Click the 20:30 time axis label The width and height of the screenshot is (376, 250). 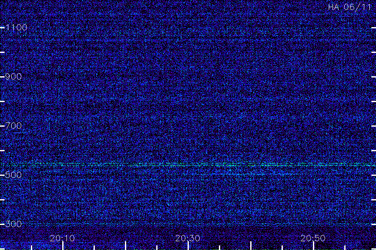point(188,238)
